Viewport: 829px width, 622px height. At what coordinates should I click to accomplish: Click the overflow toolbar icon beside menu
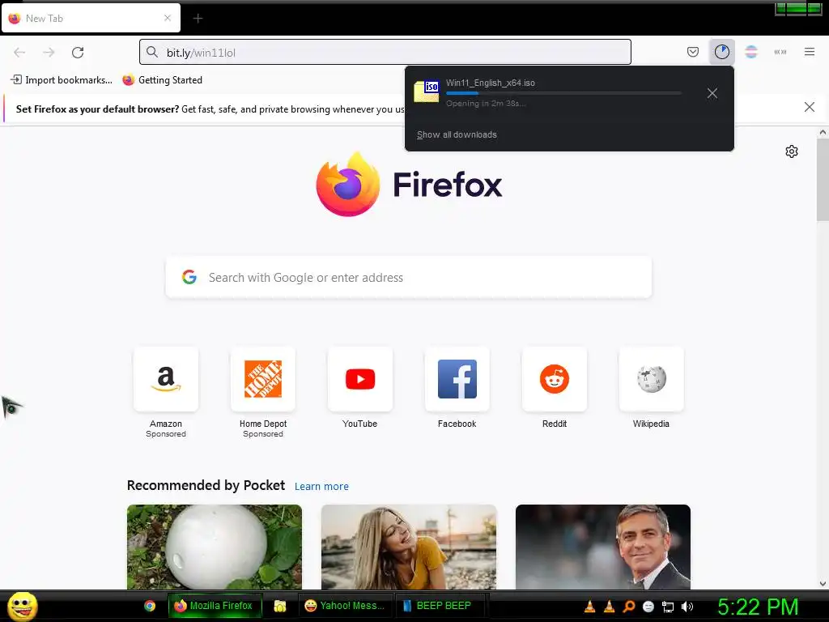pos(780,52)
